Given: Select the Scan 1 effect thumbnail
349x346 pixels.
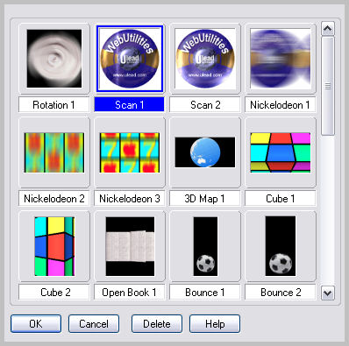Looking at the screenshot, I should 130,59.
